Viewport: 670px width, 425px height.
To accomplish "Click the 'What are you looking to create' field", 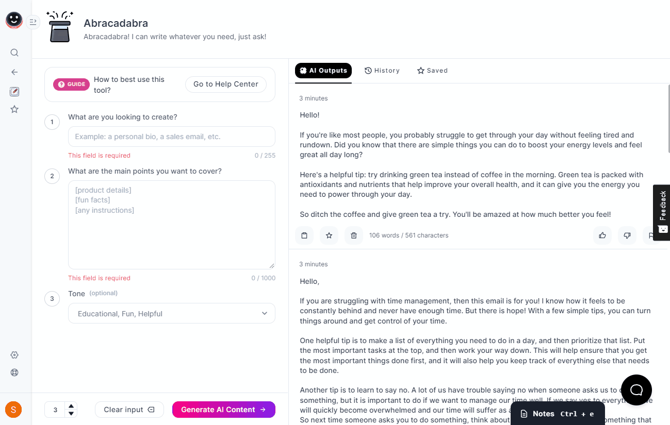I will (172, 137).
